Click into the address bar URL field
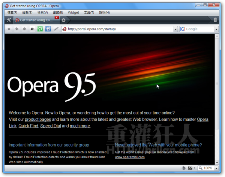225x177 pixels. [120, 29]
